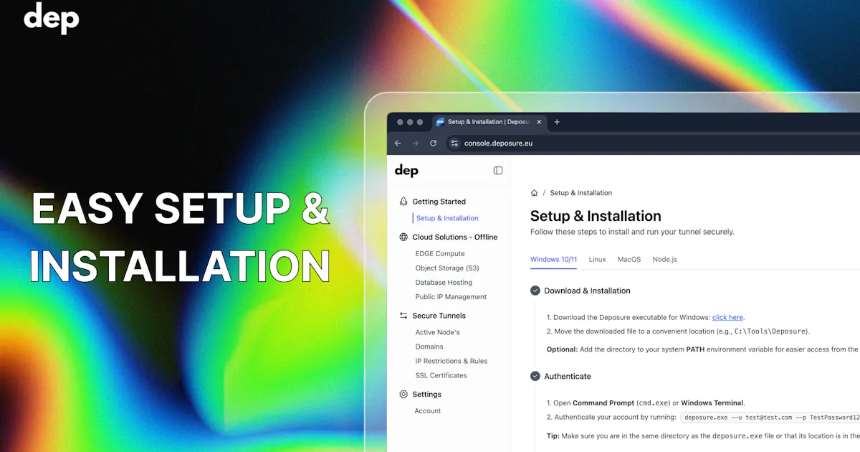The width and height of the screenshot is (860, 452).
Task: Click the 'click here' download link
Action: click(x=727, y=317)
